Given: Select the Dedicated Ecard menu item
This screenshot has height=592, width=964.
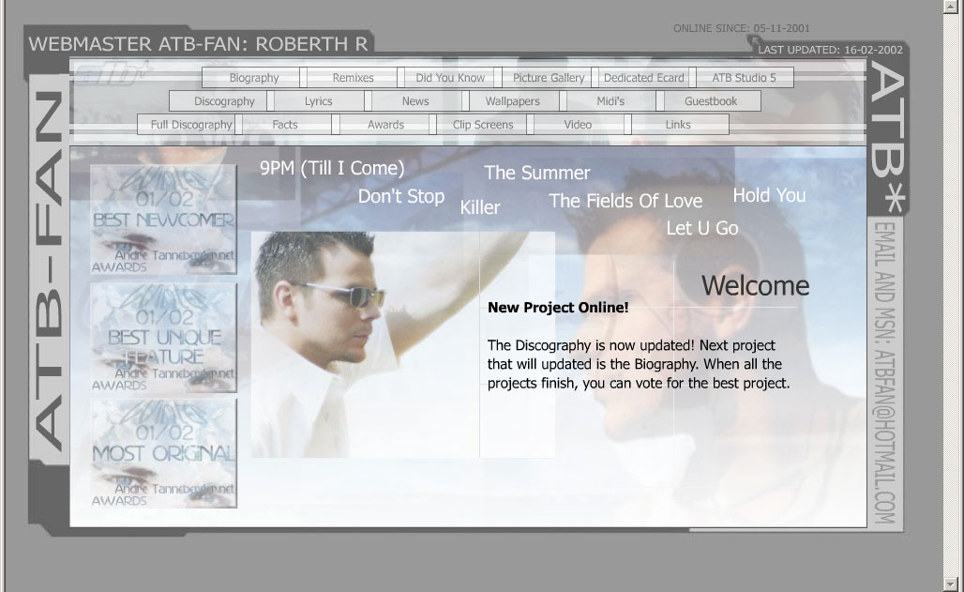Looking at the screenshot, I should pyautogui.click(x=644, y=78).
